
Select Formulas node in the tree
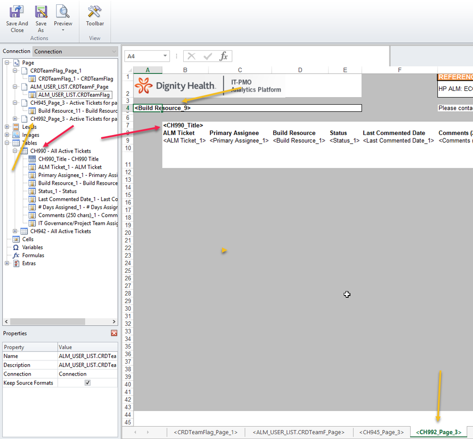click(33, 255)
